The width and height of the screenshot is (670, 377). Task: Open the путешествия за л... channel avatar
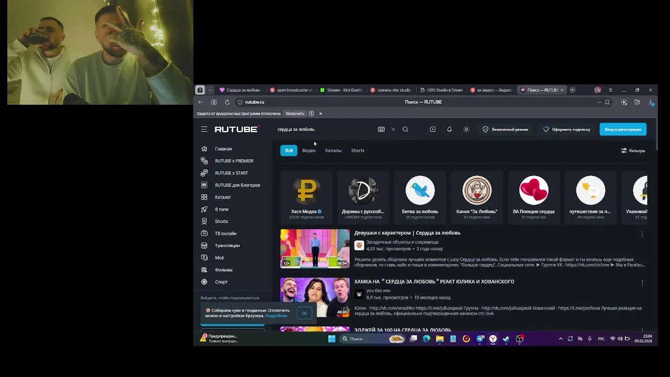[590, 190]
